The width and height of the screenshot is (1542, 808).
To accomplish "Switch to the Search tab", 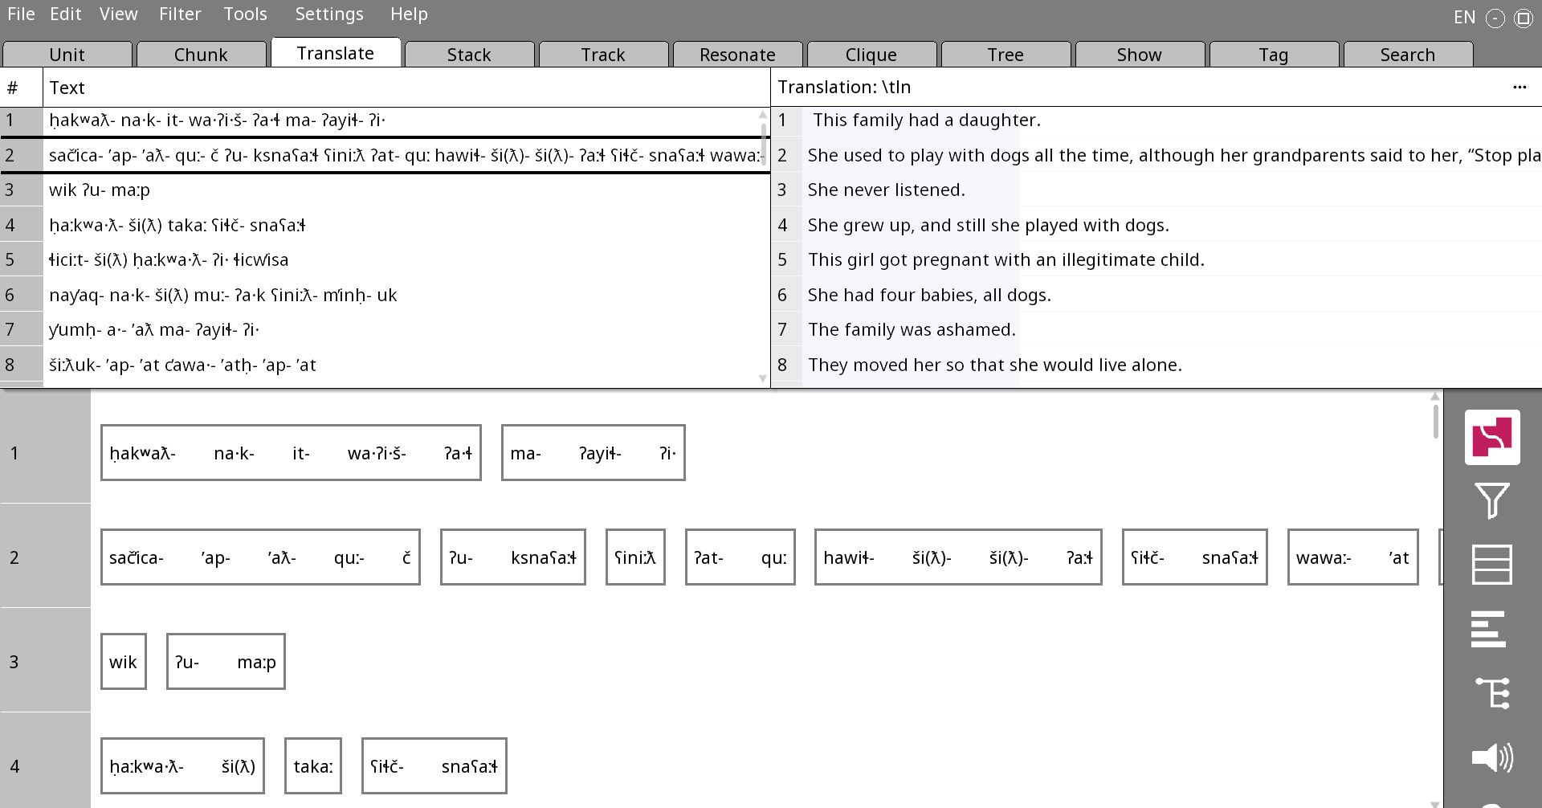I will click(1409, 55).
